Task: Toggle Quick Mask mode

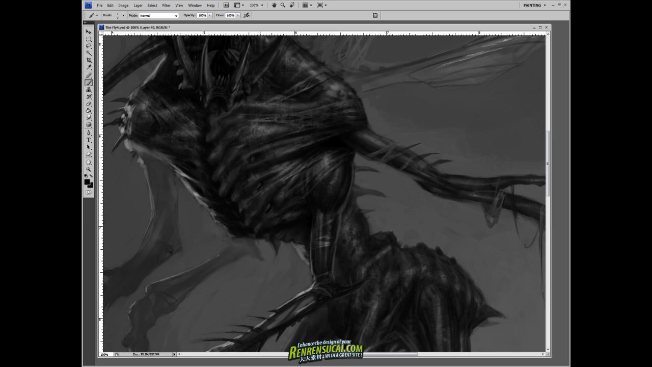Action: click(x=89, y=193)
